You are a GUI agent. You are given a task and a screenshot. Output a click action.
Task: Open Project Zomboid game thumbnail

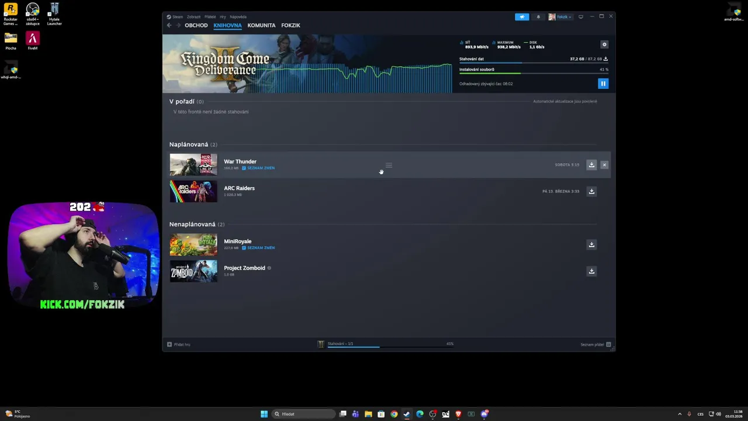pyautogui.click(x=193, y=271)
